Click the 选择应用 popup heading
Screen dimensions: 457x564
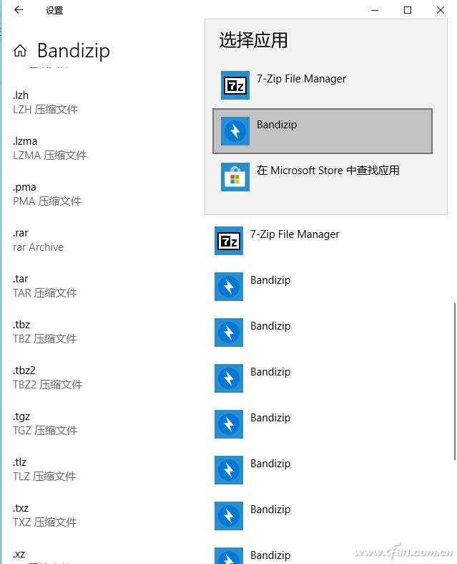pyautogui.click(x=253, y=40)
